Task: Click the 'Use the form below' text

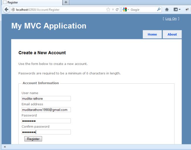Action: (53, 64)
